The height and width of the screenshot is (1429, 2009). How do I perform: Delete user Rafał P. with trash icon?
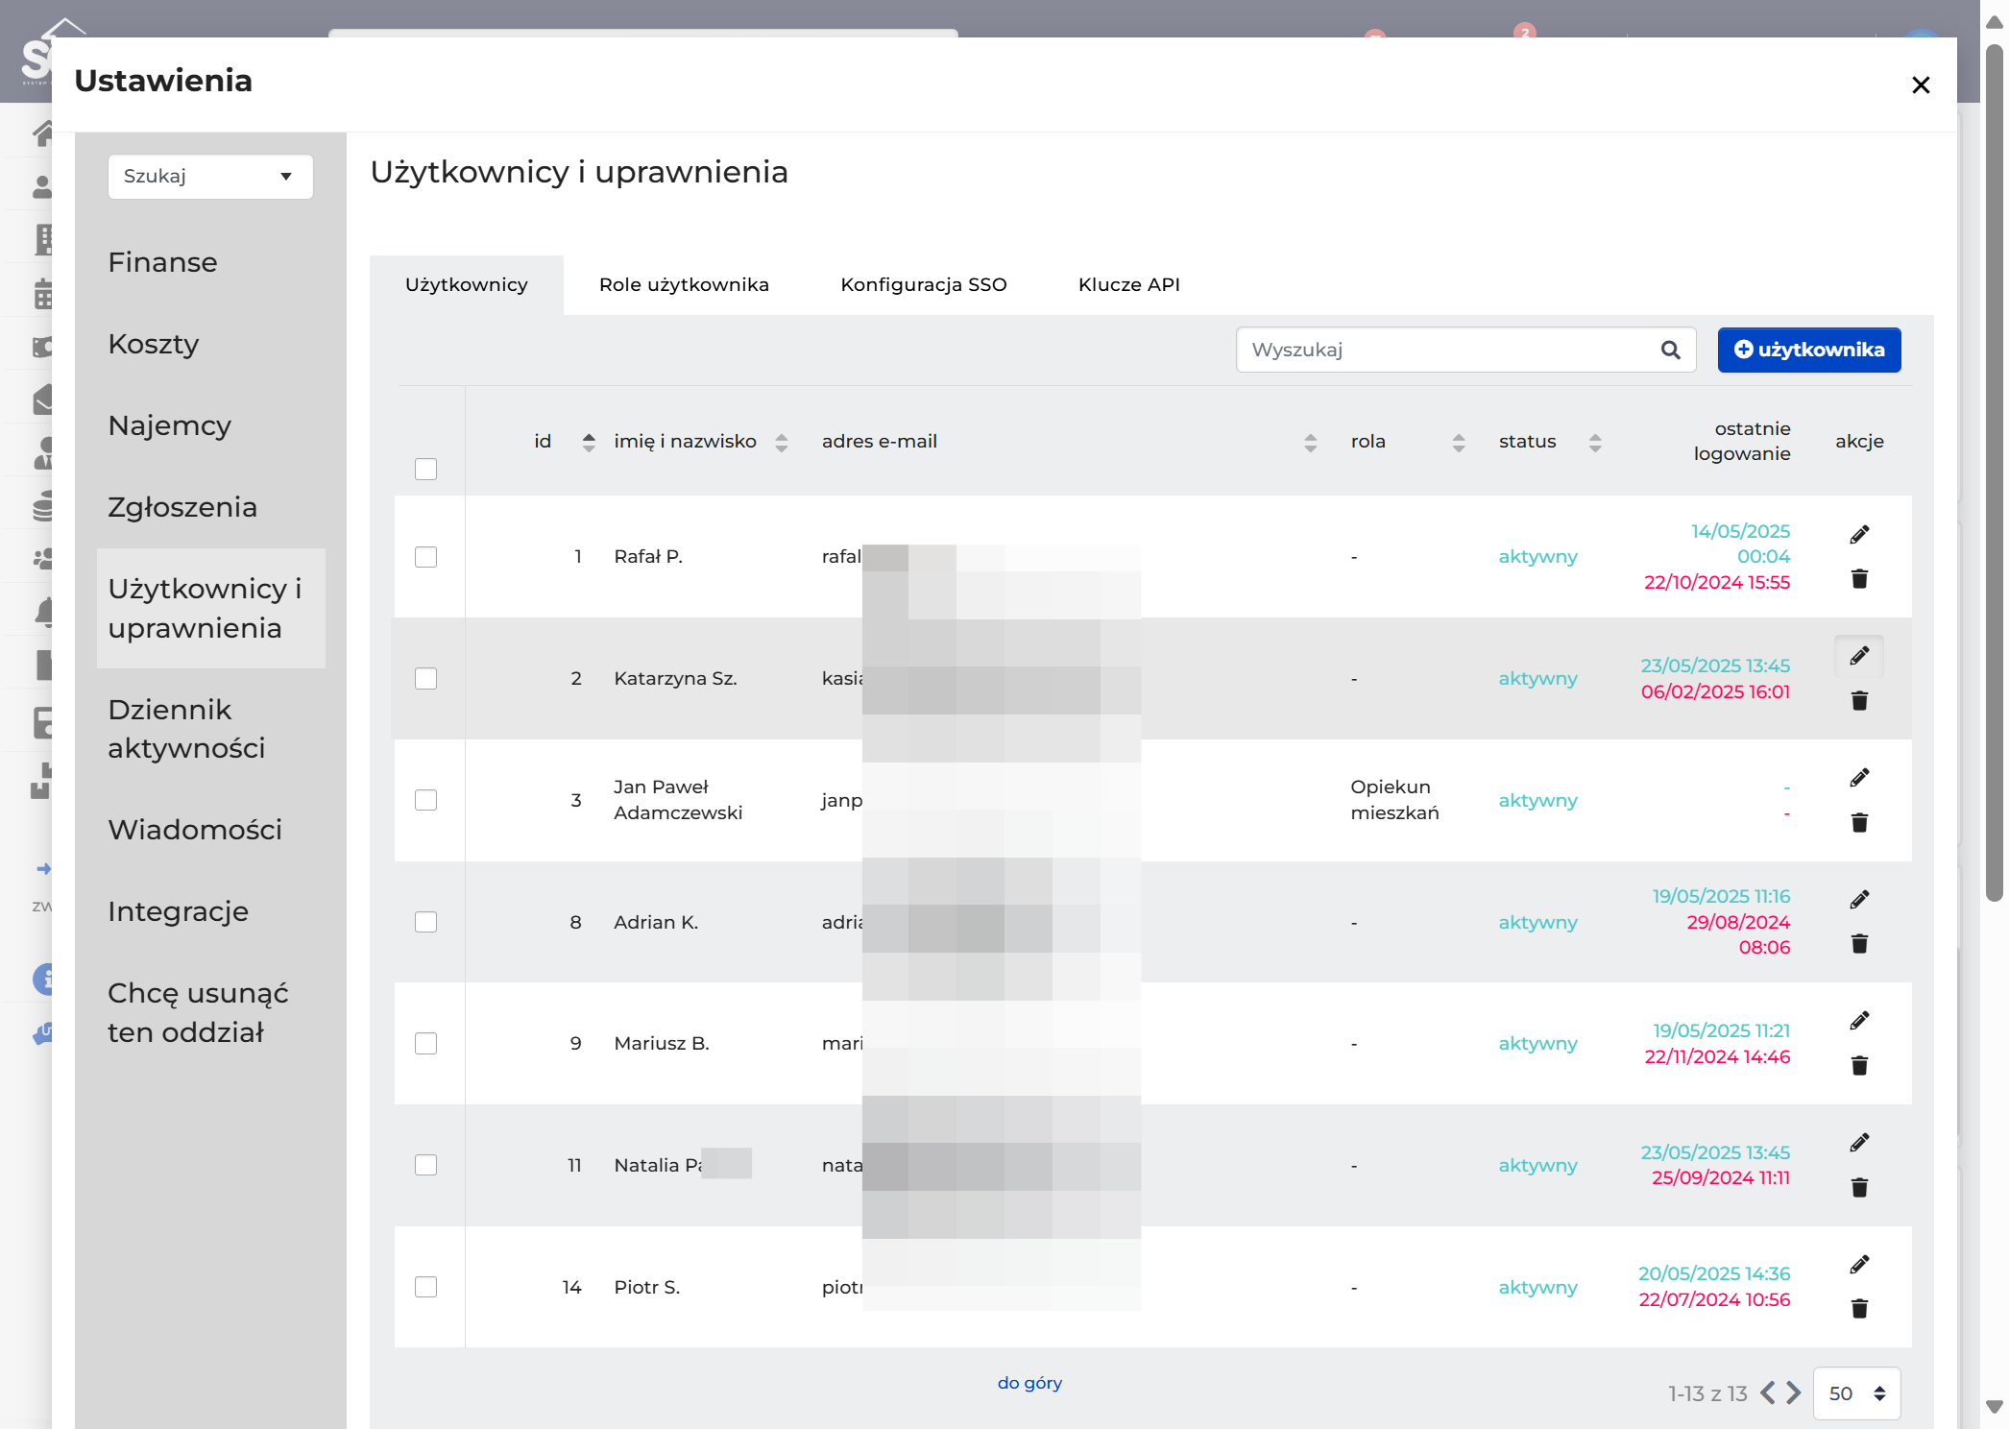1859,578
